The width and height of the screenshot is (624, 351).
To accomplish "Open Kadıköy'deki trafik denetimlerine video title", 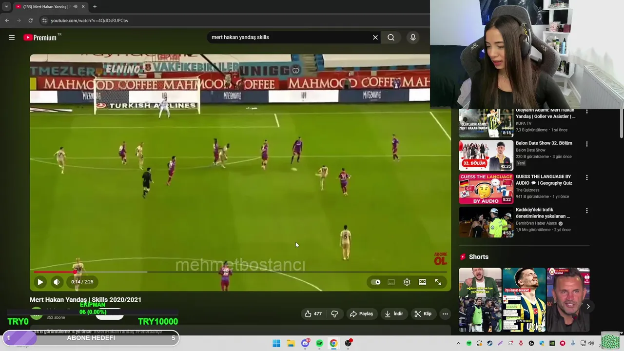I will [x=543, y=213].
